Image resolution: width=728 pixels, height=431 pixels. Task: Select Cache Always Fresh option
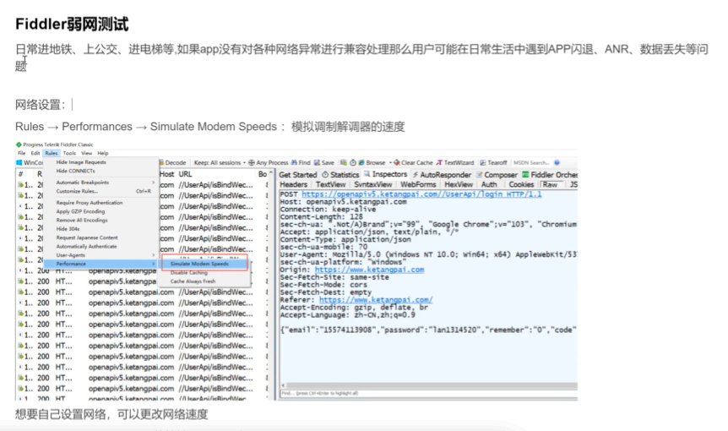click(x=193, y=281)
